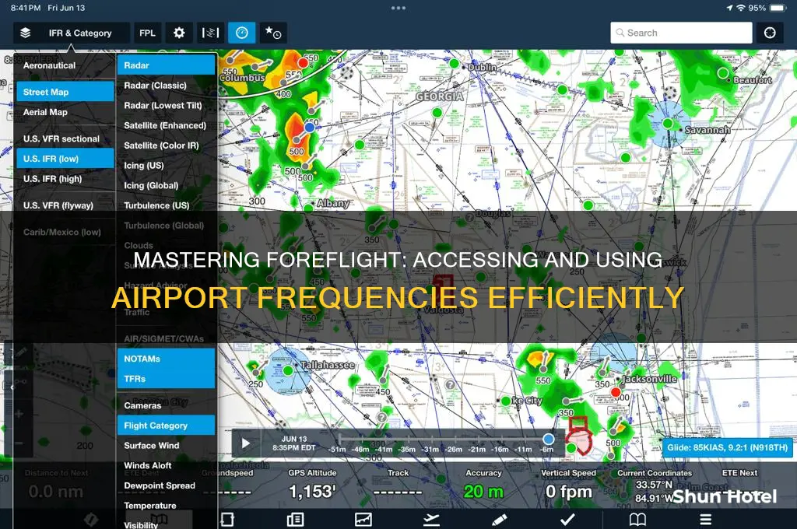Viewport: 797px width, 529px height.
Task: Open the ScratchPads pencil icon
Action: pos(499,520)
